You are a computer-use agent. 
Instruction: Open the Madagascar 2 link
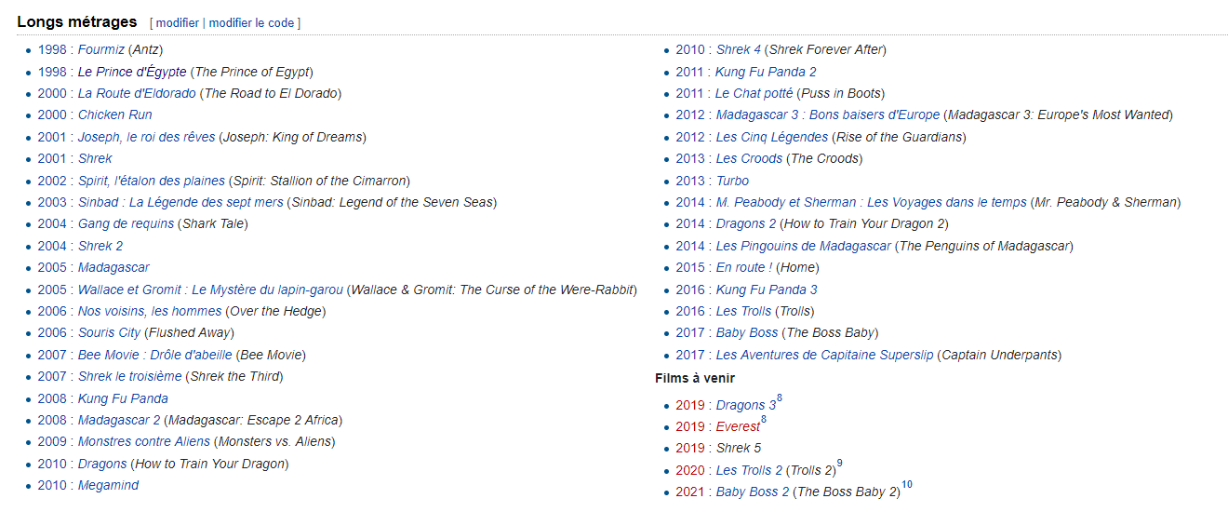119,420
